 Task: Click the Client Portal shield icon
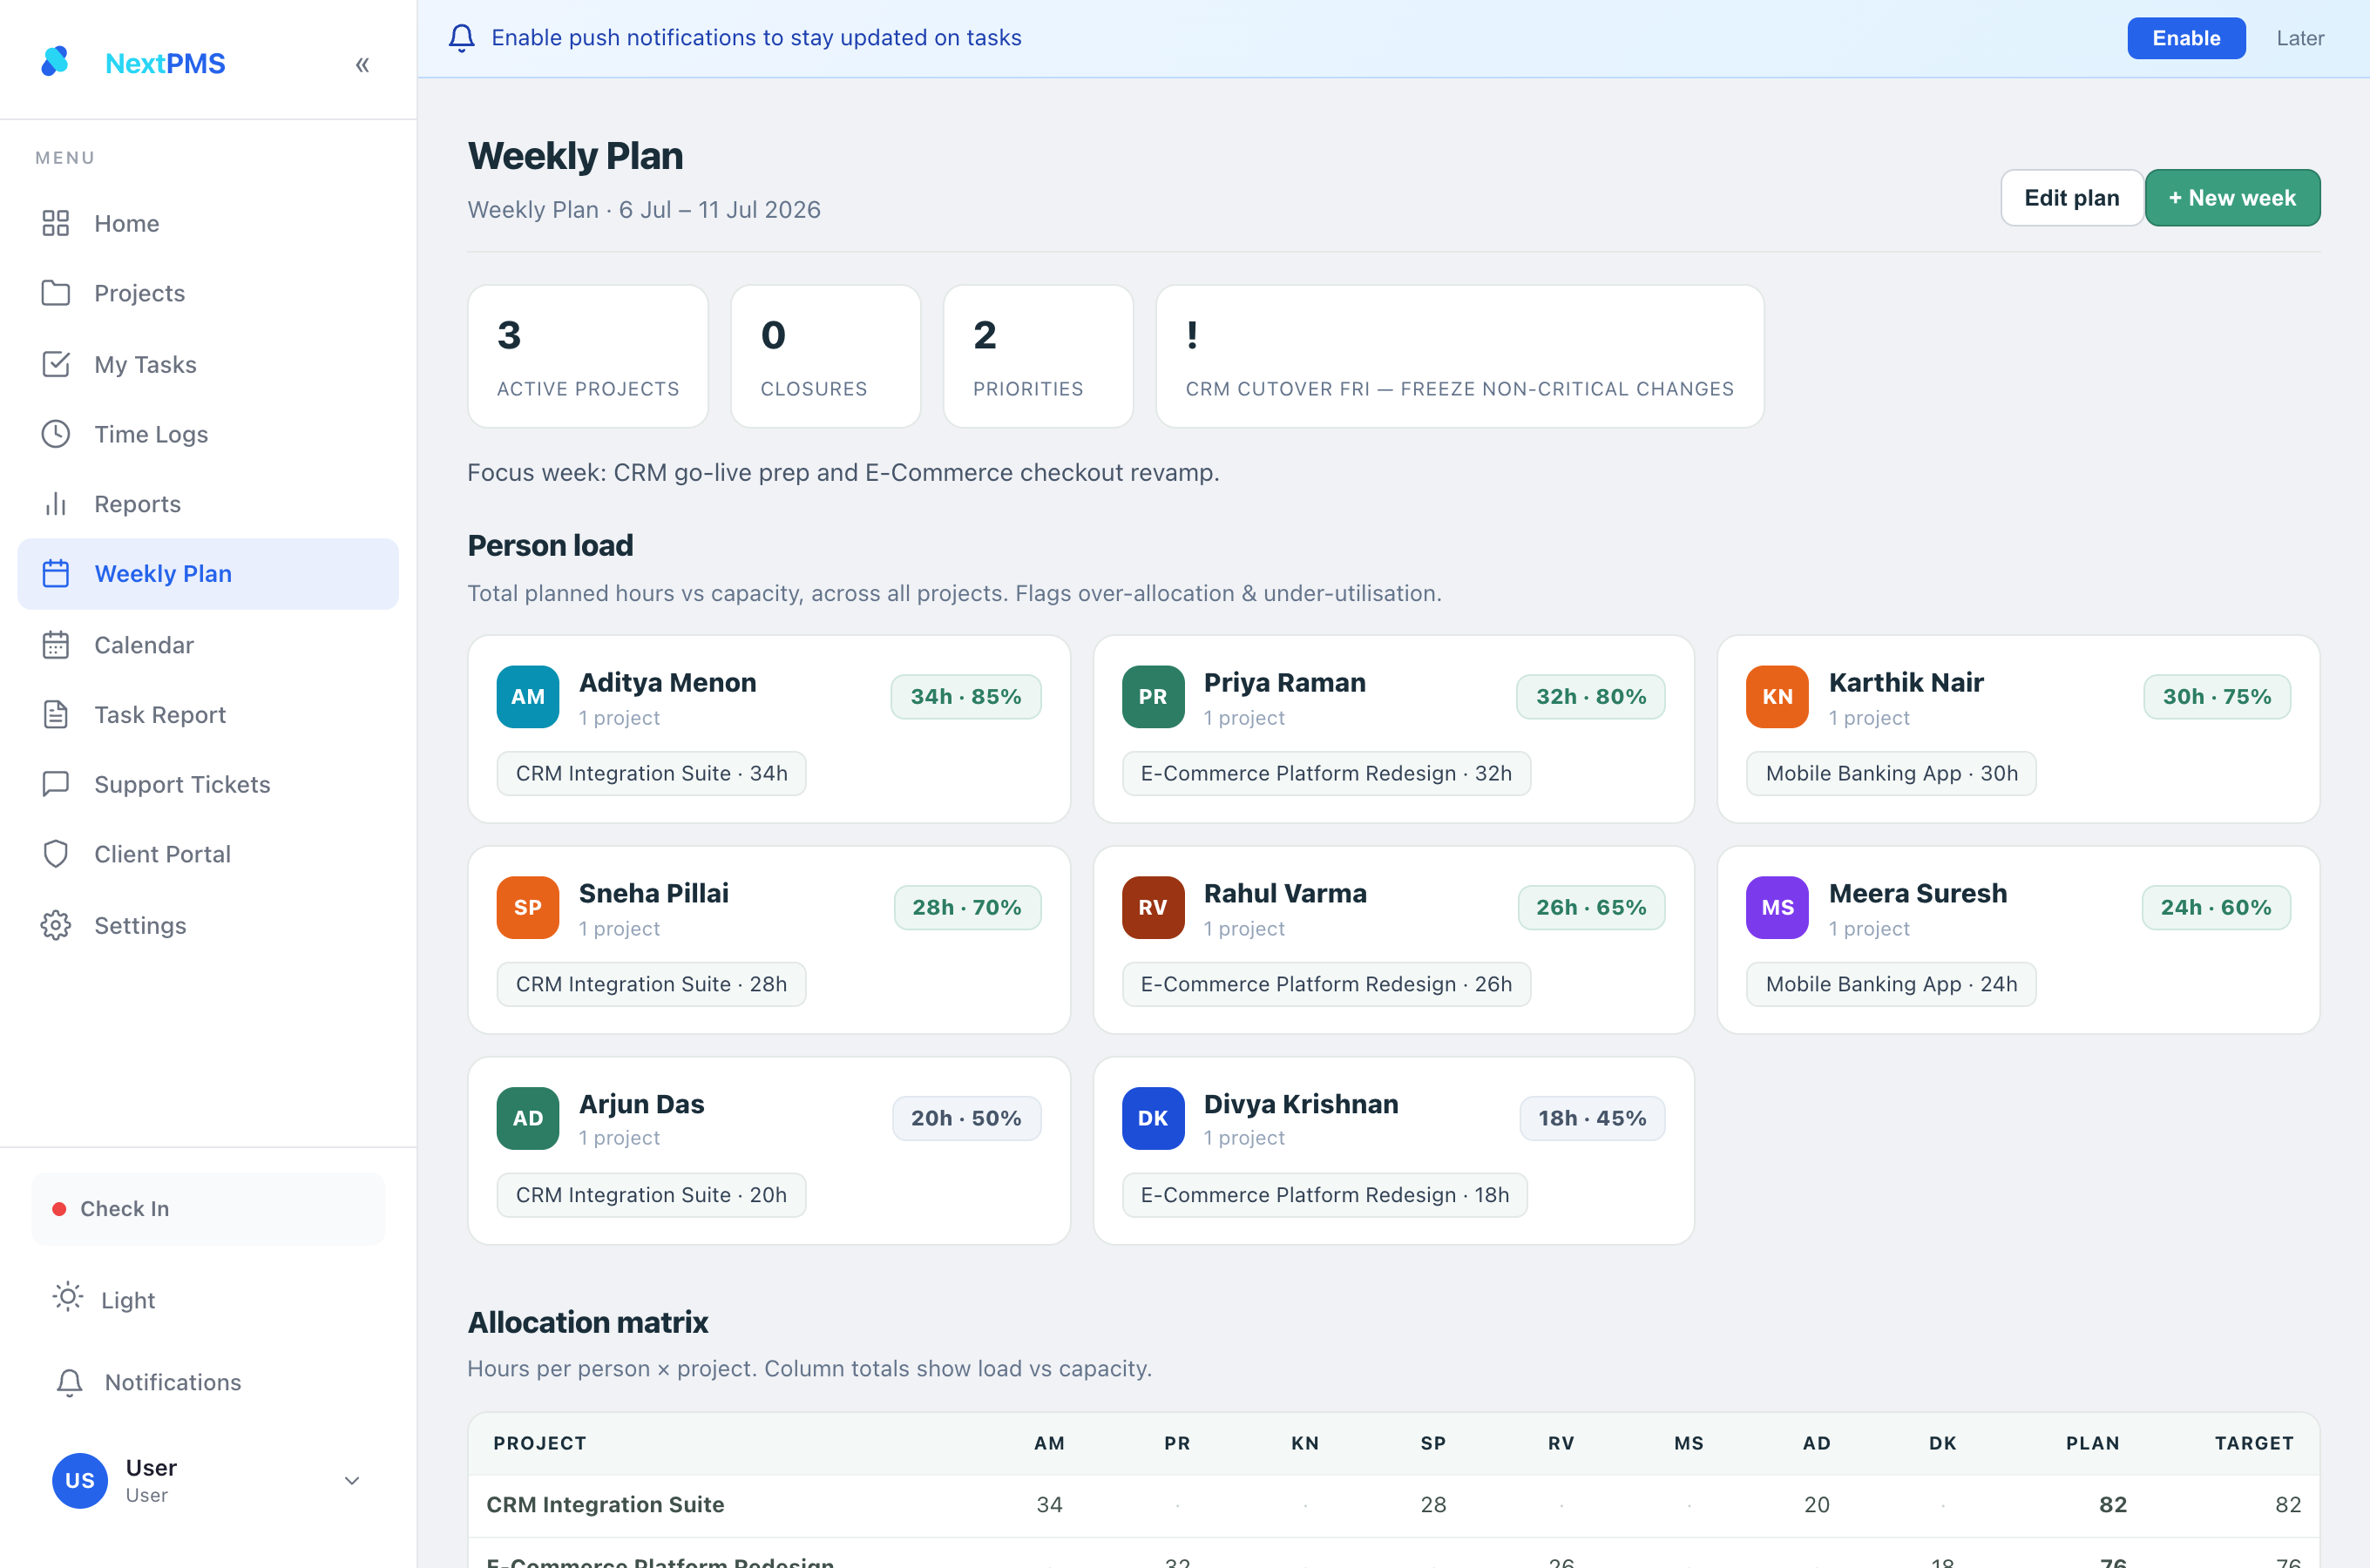coord(56,854)
